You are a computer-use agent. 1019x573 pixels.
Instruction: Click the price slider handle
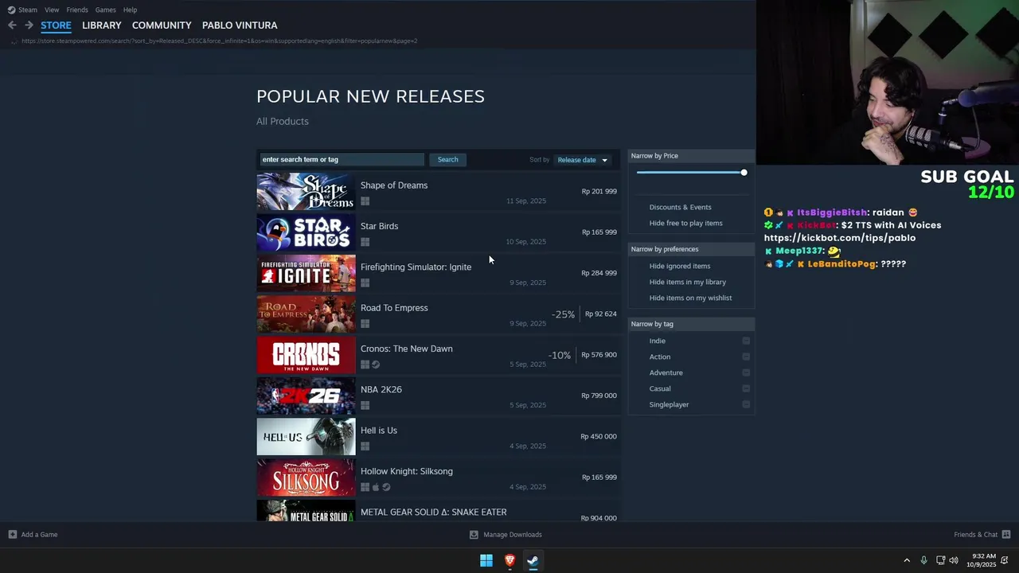coord(744,172)
